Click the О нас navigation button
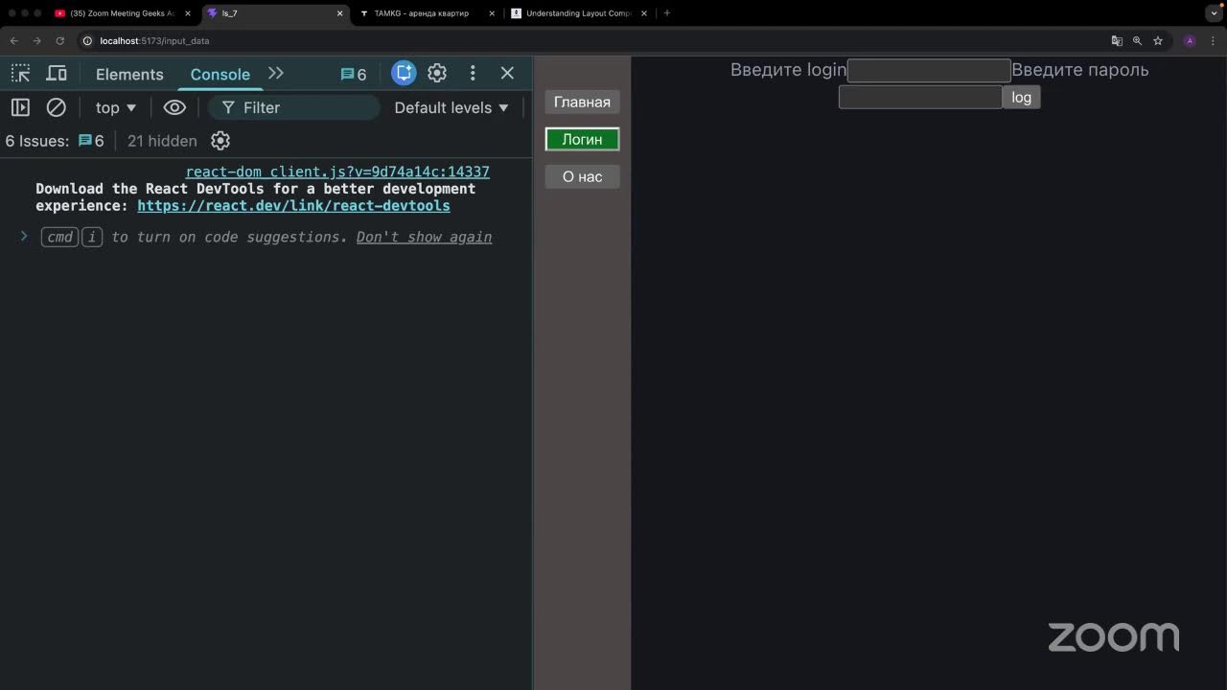Viewport: 1227px width, 690px height. coord(582,176)
